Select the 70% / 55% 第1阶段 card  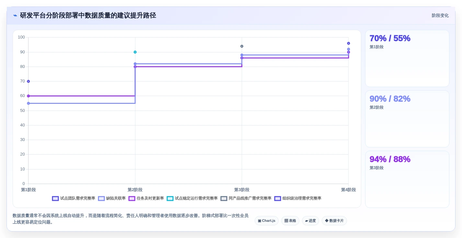[x=407, y=59]
